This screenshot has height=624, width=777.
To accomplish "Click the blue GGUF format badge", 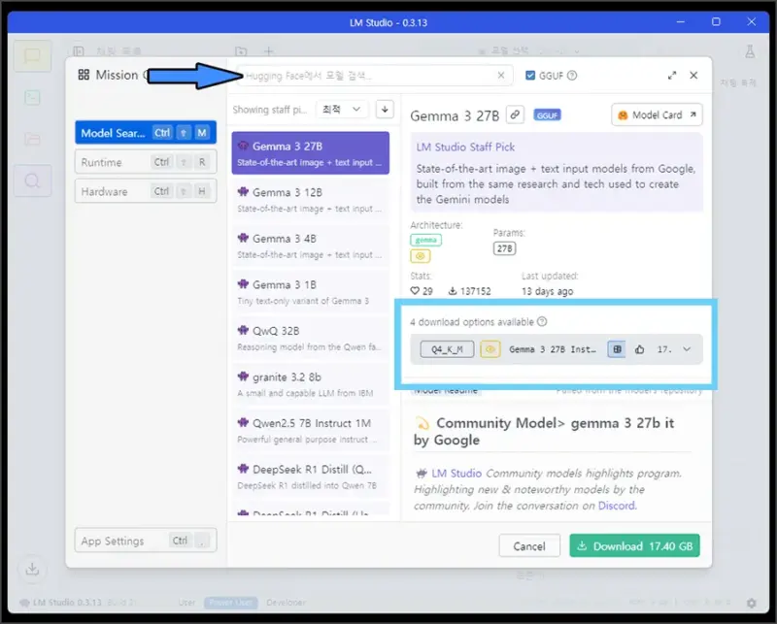I will point(547,115).
